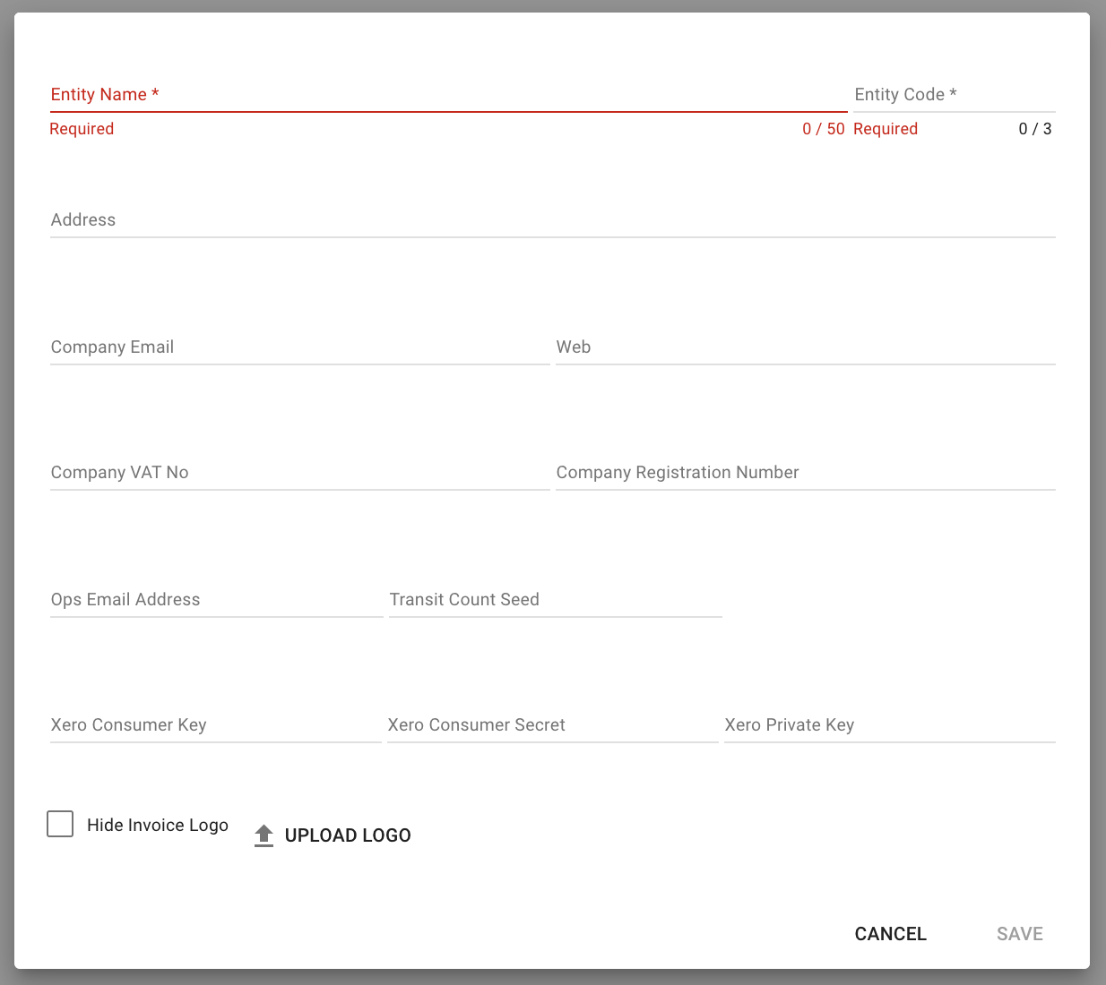Select the Company Email input
Viewport: 1106px width, 985px height.
[300, 347]
